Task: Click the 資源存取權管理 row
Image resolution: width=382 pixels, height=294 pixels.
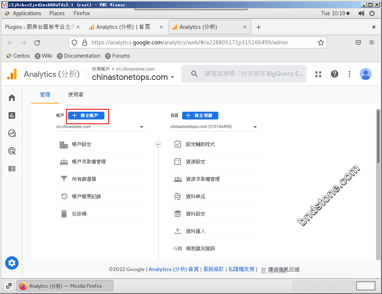Action: pyautogui.click(x=214, y=179)
